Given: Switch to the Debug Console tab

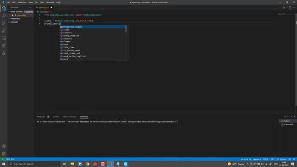Looking at the screenshot, I should (x=70, y=116).
